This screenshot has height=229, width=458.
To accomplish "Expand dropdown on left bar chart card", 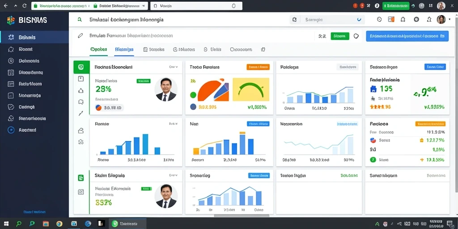I will (x=173, y=124).
